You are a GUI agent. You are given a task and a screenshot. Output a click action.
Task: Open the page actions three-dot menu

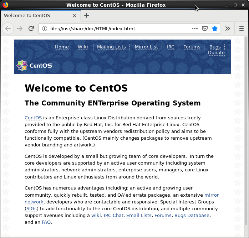pos(194,29)
